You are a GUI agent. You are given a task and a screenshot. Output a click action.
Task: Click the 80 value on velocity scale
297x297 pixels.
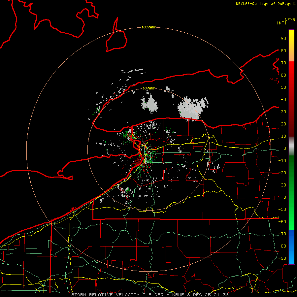(283, 50)
